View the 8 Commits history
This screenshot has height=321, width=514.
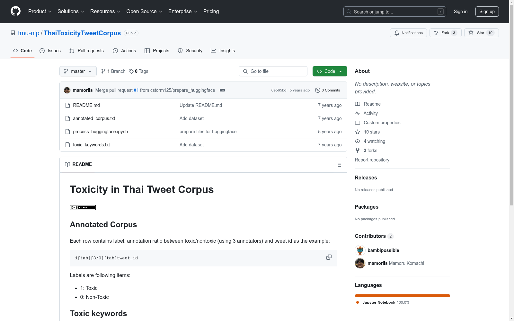pos(328,90)
